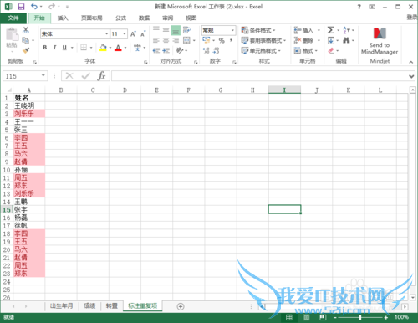418x323 pixels.
Task: Center text horizontally in the cell
Action: point(166,40)
